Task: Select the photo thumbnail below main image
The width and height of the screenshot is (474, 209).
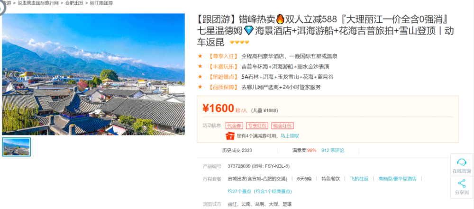Action: (16, 147)
